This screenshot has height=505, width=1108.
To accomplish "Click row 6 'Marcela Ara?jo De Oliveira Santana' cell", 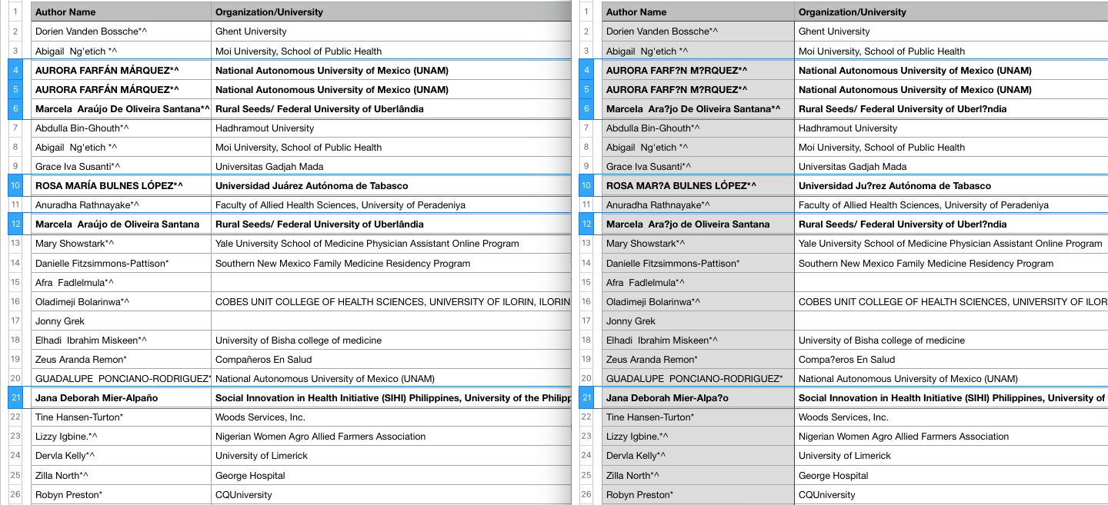I will pyautogui.click(x=692, y=109).
